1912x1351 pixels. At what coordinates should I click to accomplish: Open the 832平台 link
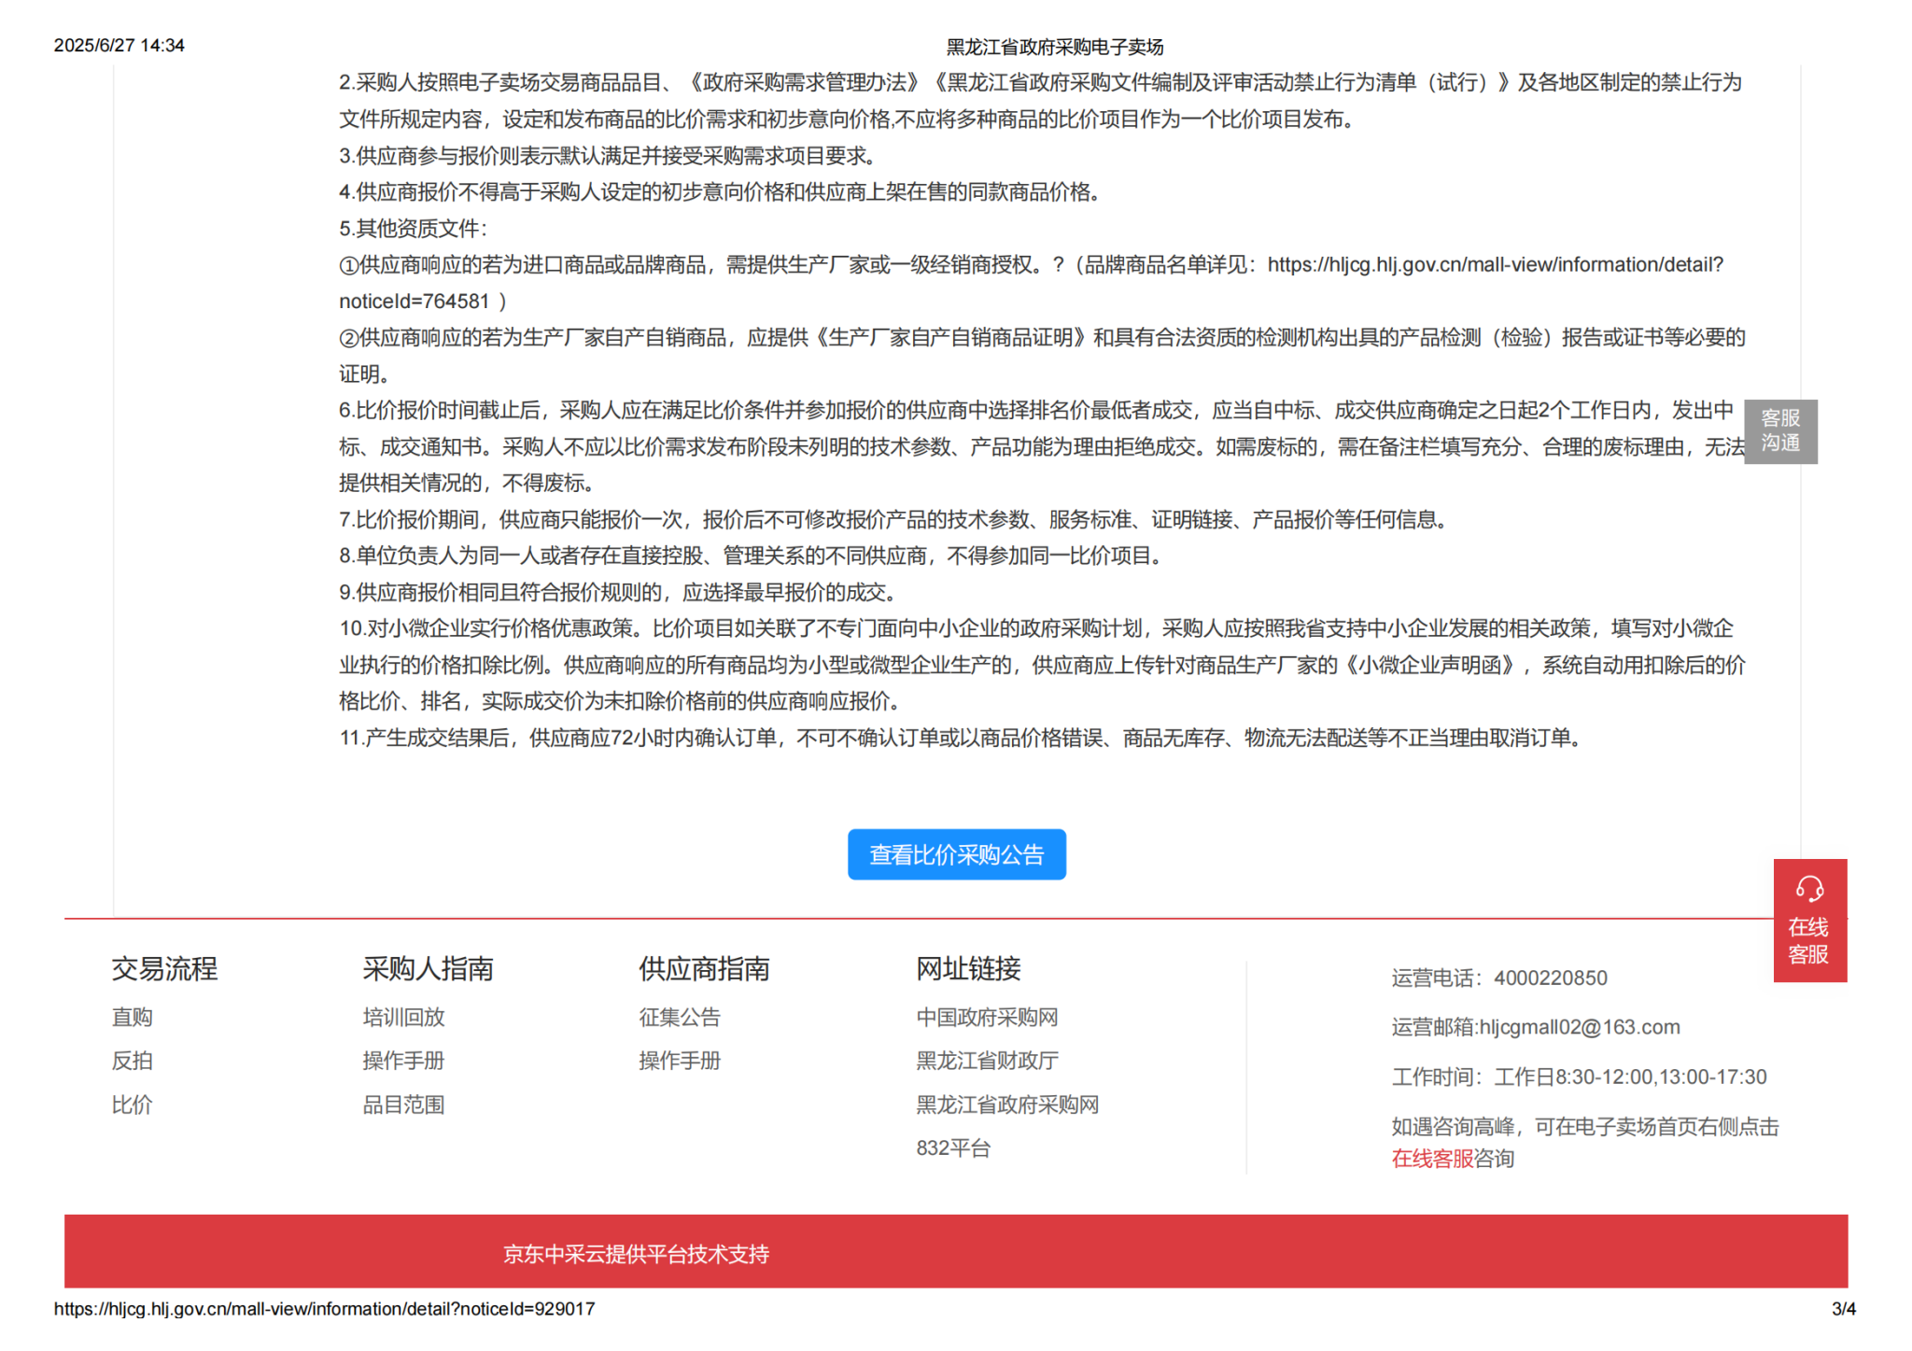(x=952, y=1147)
